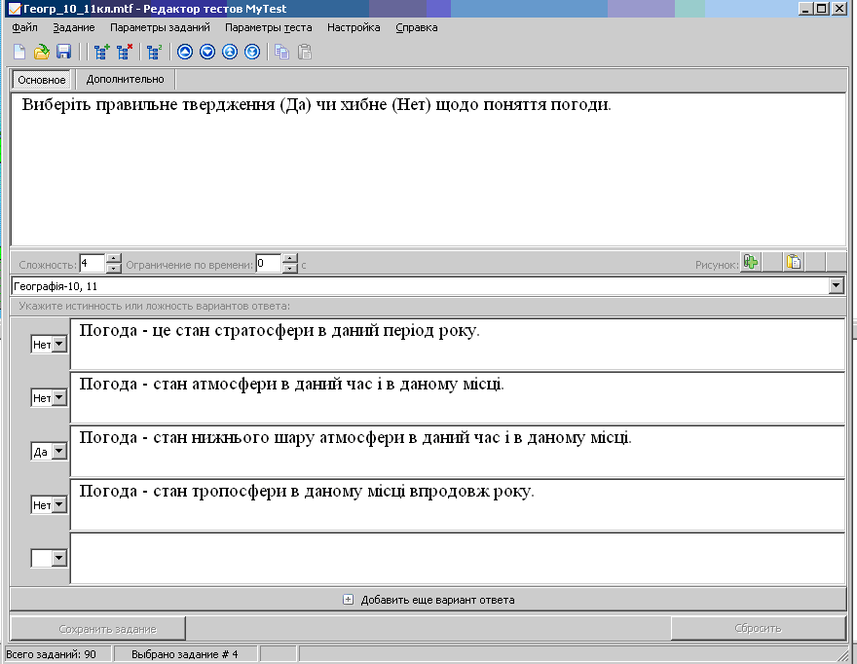
Task: Open Нет dropdown for стан атмосфери answer
Action: [59, 398]
